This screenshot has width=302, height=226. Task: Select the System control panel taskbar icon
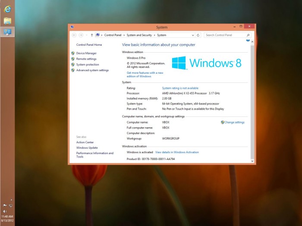click(x=7, y=32)
